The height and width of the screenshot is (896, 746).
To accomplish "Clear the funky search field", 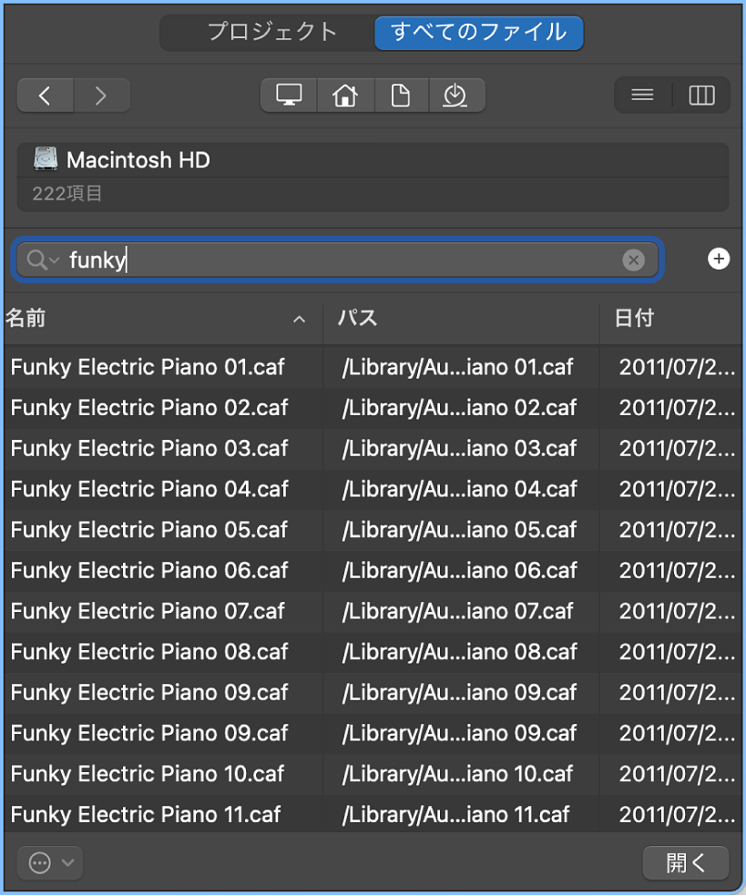I will click(633, 260).
